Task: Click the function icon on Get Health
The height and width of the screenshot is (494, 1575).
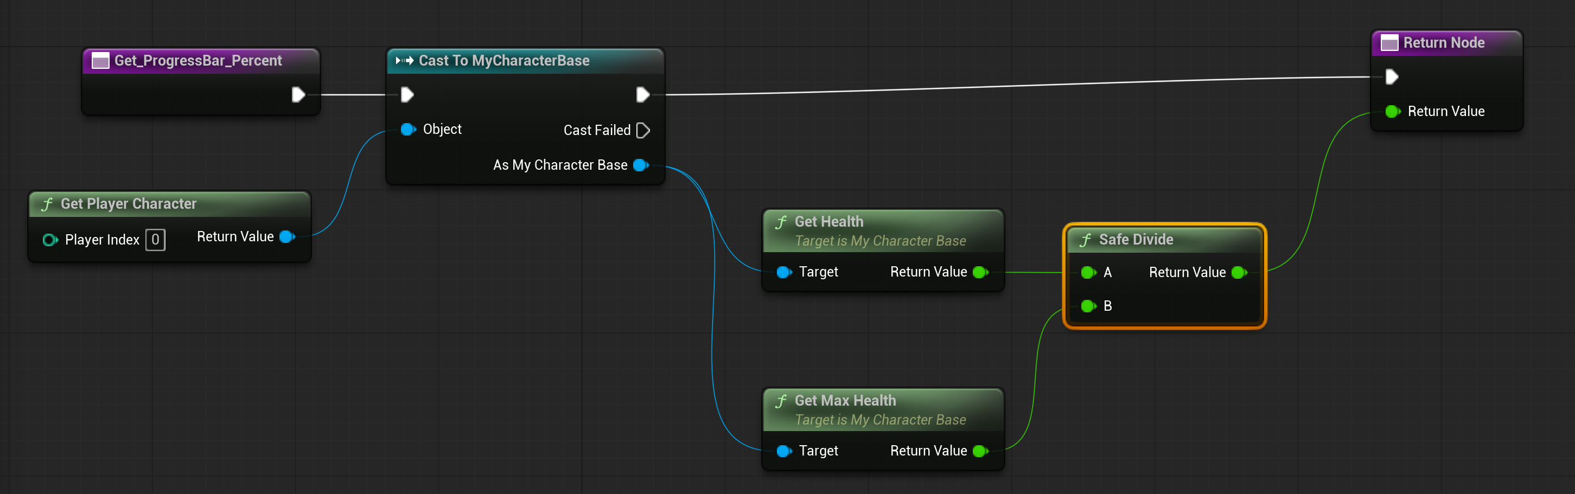Action: [781, 222]
